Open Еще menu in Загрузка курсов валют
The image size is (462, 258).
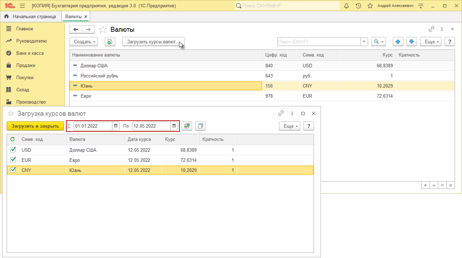click(x=289, y=126)
